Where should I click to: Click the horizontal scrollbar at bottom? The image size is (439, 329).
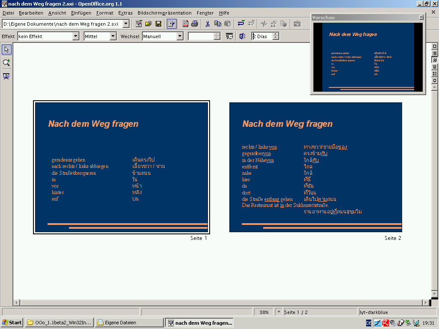coord(214,303)
